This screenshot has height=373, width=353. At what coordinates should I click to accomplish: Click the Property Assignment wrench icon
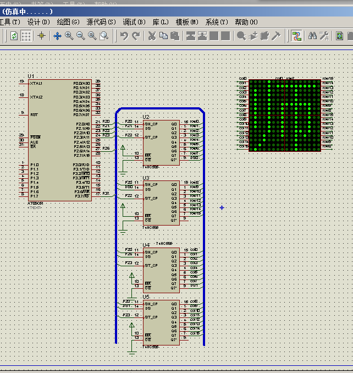[324, 36]
